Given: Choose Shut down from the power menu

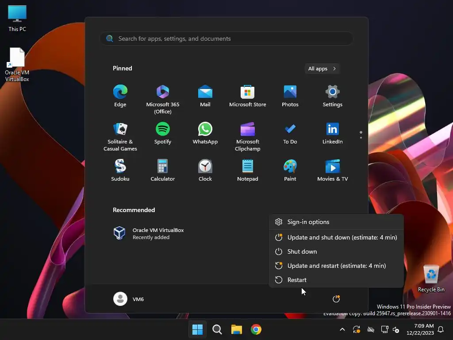Looking at the screenshot, I should click(x=336, y=251).
